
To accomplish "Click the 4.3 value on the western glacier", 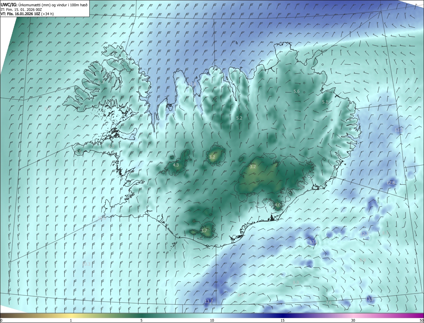I will pyautogui.click(x=176, y=165).
